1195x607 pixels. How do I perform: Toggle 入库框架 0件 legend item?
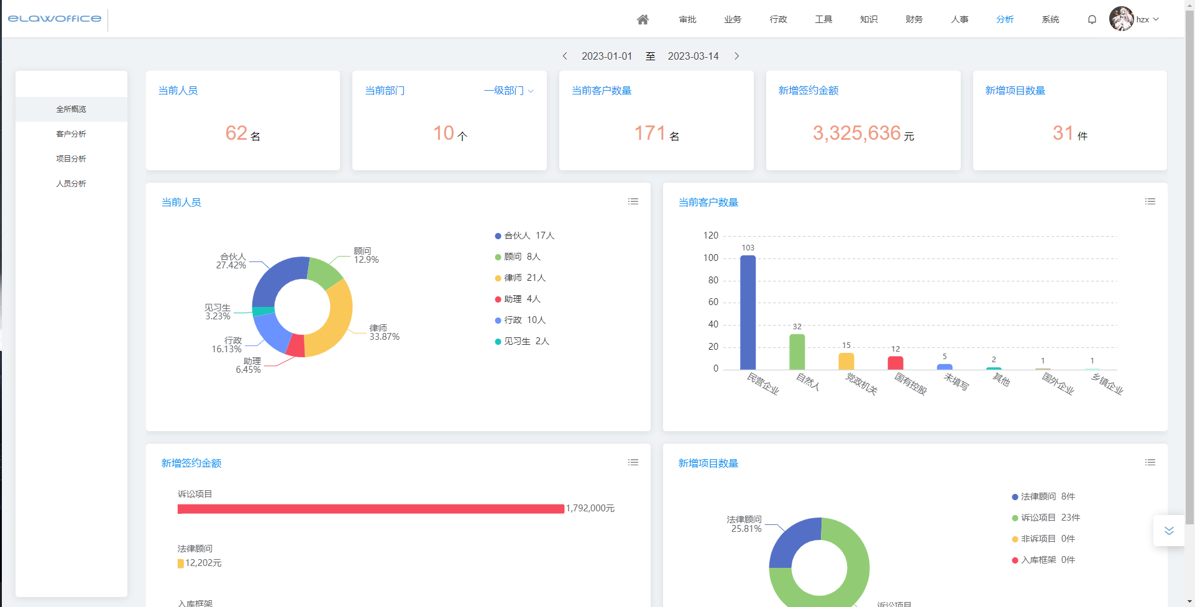pyautogui.click(x=1043, y=560)
